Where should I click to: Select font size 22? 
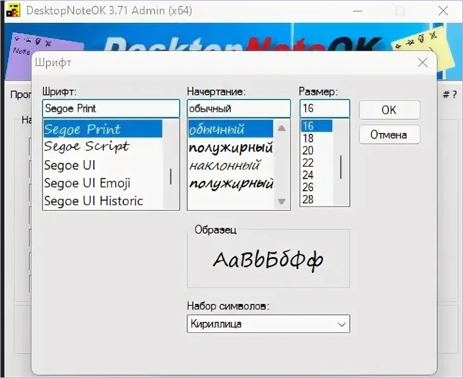316,163
